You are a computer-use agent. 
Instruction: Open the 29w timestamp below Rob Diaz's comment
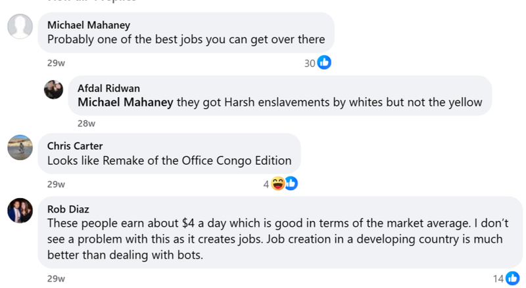point(56,279)
